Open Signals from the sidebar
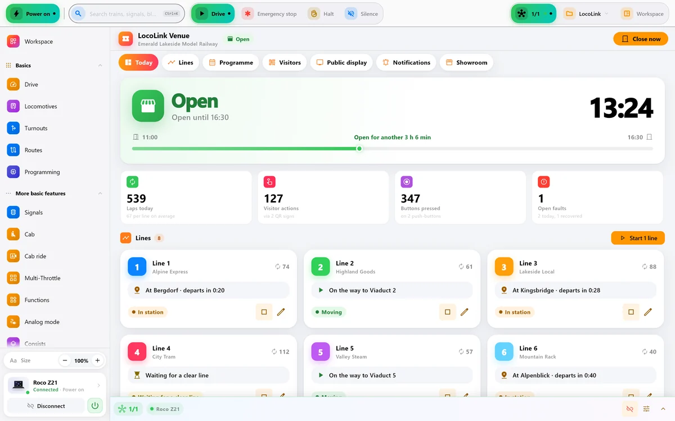 [x=55, y=212]
